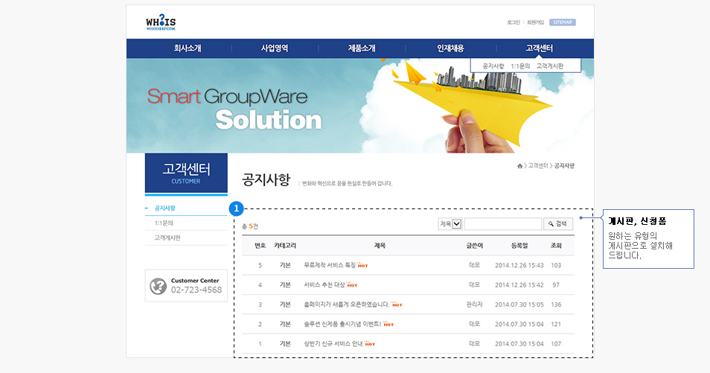Open the 제목 search filter dropdown

click(450, 223)
